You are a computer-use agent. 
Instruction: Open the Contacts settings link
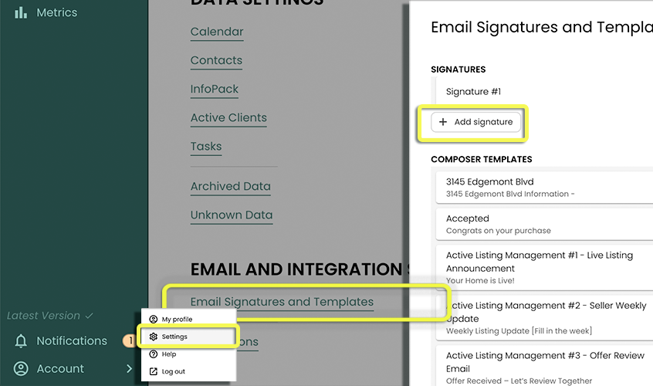(x=216, y=60)
